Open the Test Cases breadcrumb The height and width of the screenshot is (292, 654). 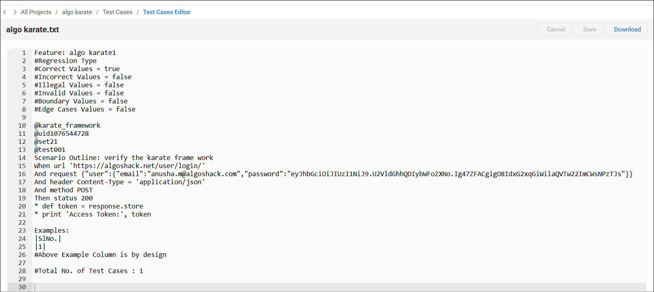[118, 12]
